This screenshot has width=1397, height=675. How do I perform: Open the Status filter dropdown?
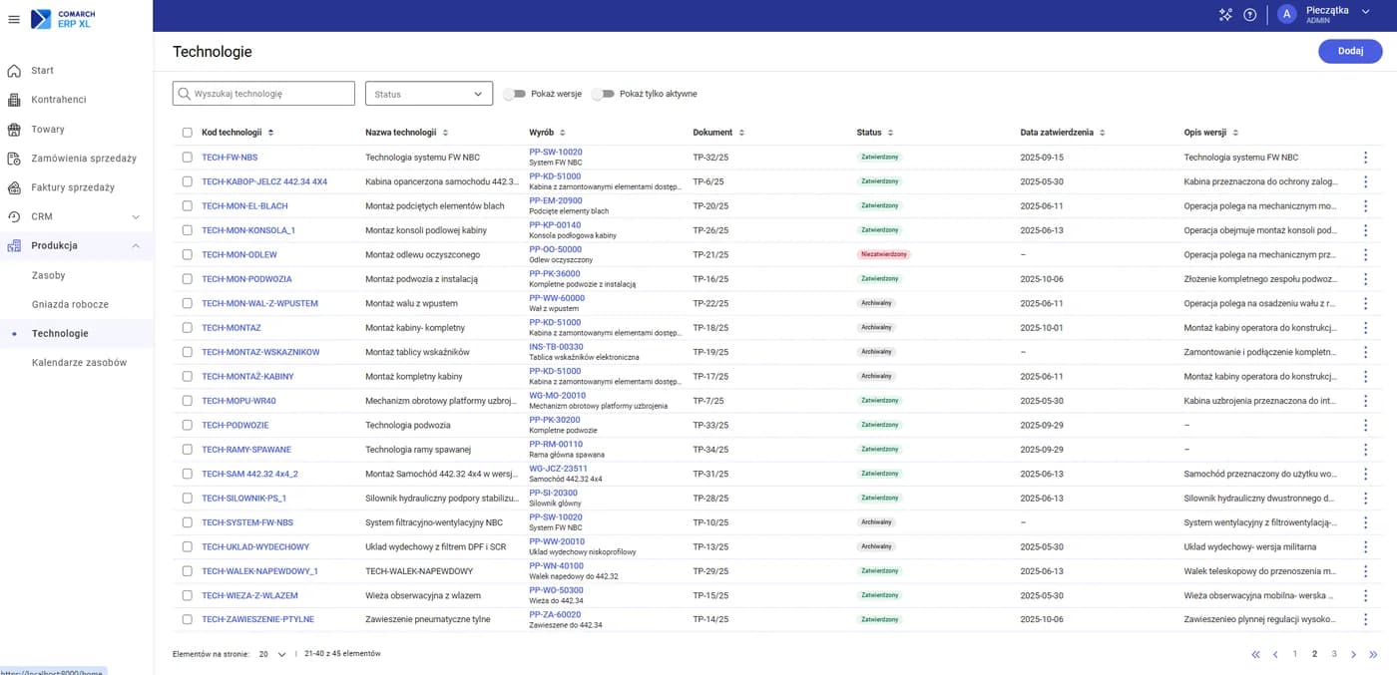pyautogui.click(x=429, y=94)
